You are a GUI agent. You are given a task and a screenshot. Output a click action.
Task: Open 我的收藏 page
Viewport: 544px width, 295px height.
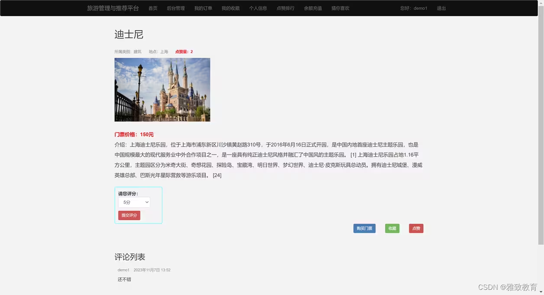pyautogui.click(x=230, y=8)
